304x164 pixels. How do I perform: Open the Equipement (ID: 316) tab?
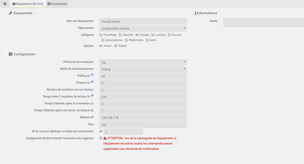(x=28, y=4)
